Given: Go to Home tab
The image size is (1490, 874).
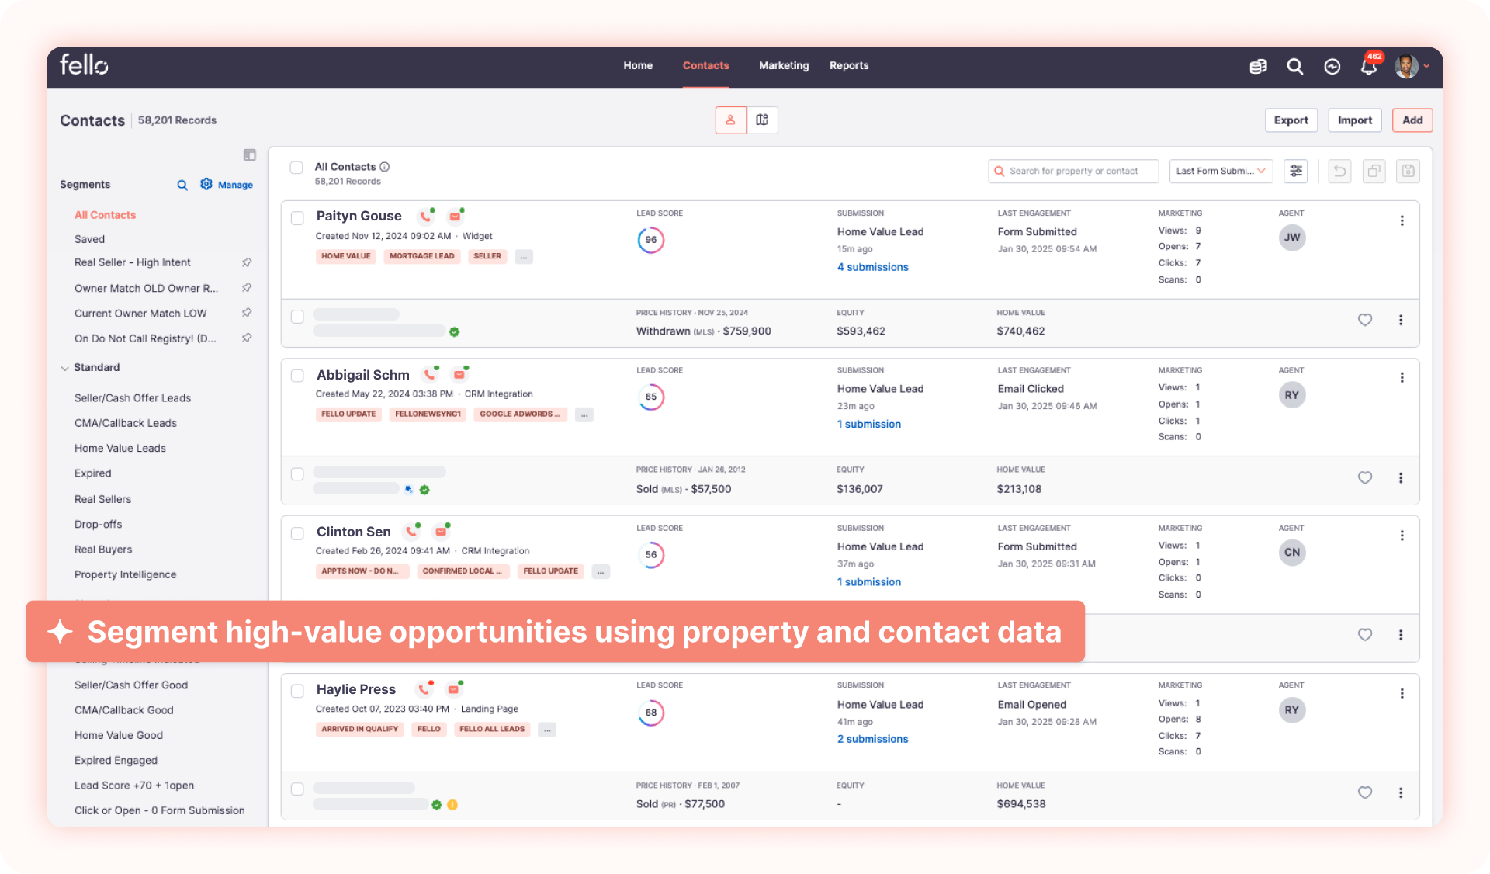Looking at the screenshot, I should (638, 66).
